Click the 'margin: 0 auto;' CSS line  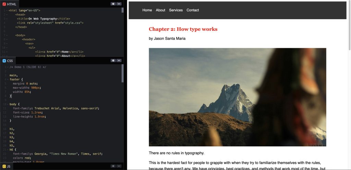point(25,83)
